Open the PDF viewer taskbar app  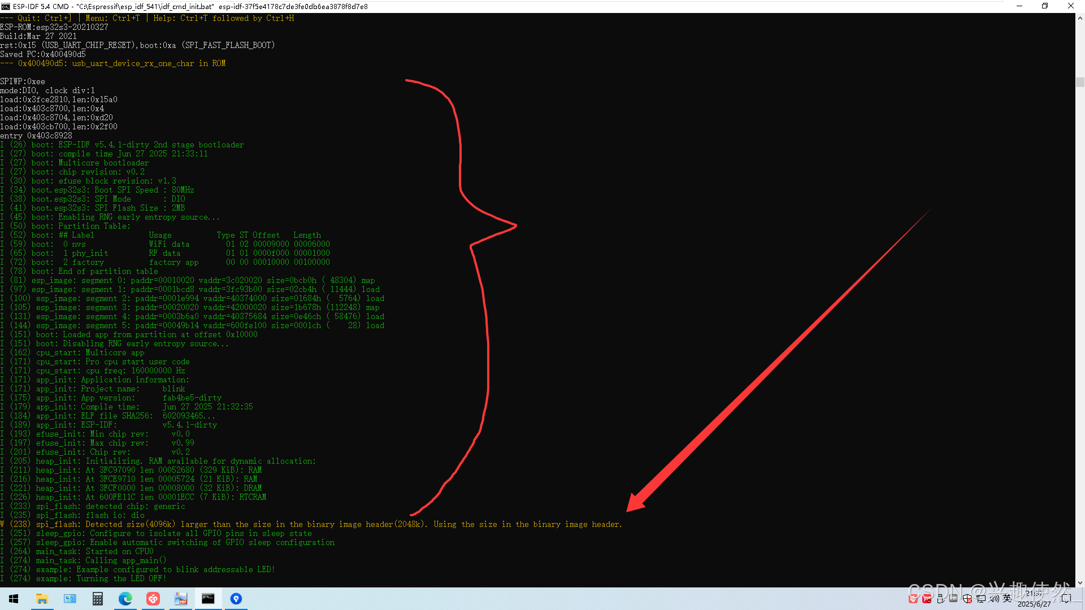181,599
